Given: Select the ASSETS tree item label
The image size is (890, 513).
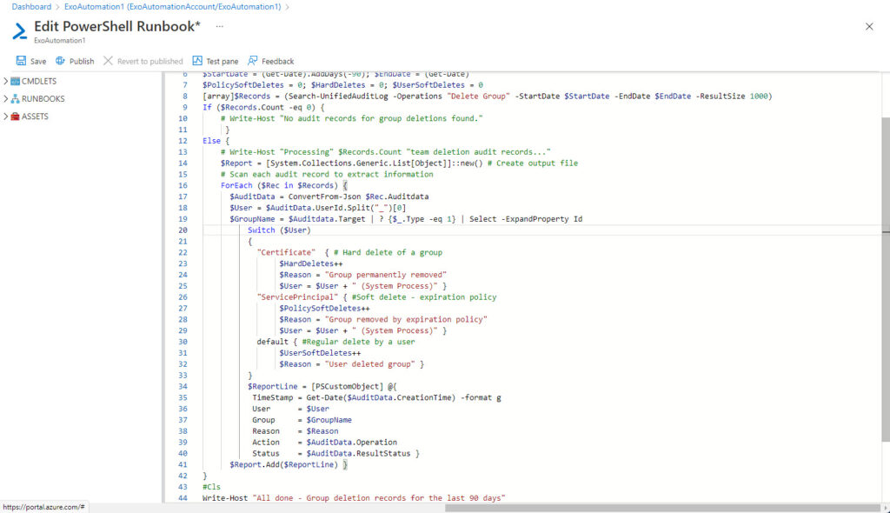Looking at the screenshot, I should (x=35, y=117).
